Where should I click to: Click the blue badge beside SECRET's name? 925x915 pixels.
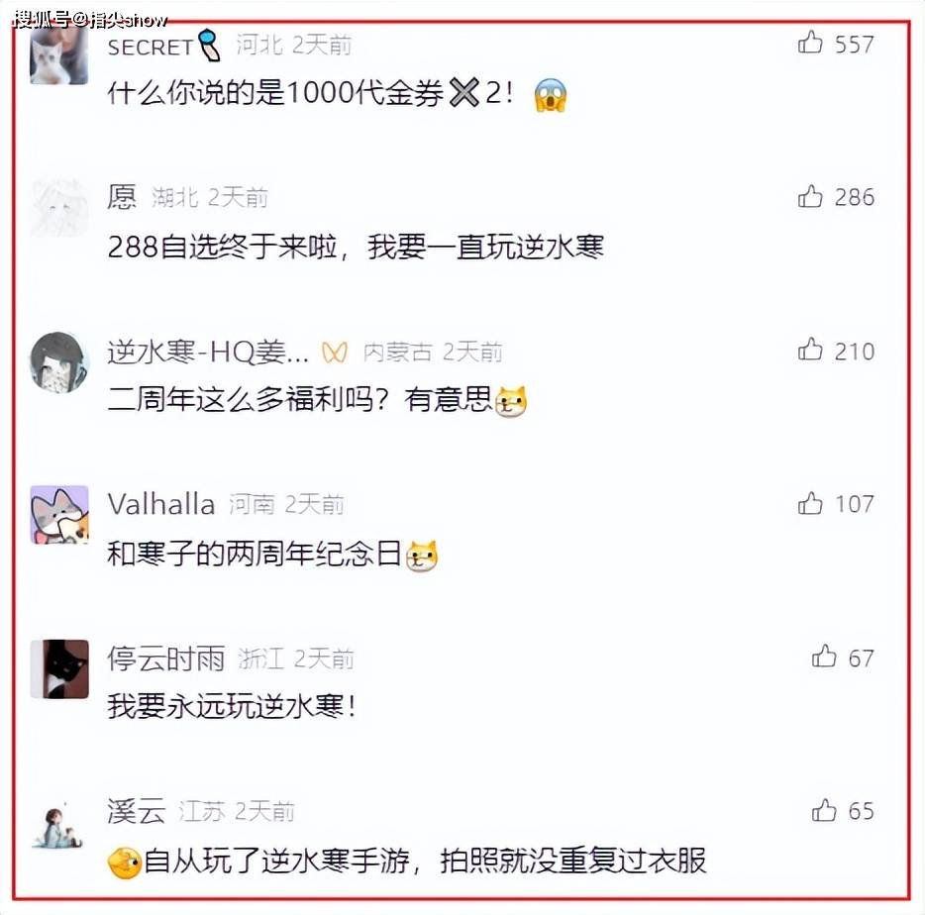[209, 46]
